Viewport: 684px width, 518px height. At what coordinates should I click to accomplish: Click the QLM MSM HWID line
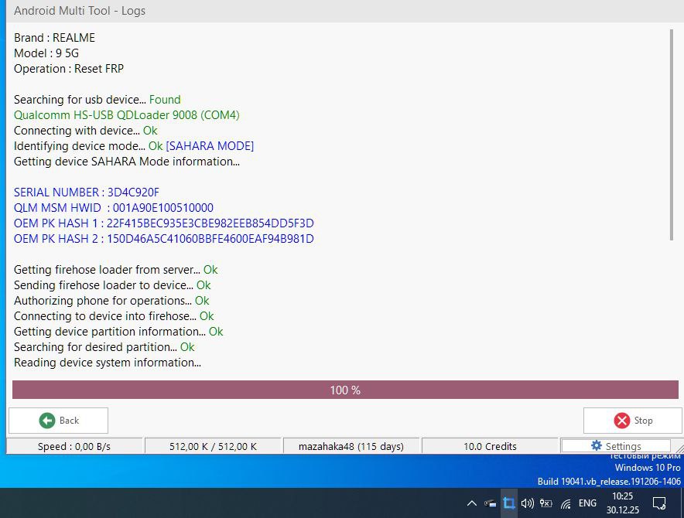(x=114, y=208)
